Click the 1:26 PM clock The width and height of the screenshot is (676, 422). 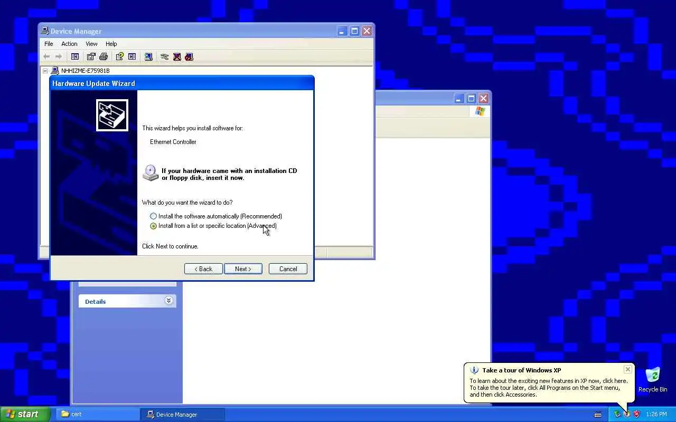point(656,415)
